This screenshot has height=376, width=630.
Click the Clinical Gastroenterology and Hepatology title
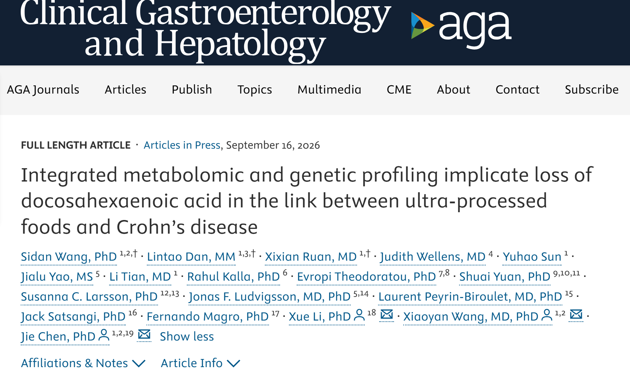tap(205, 29)
